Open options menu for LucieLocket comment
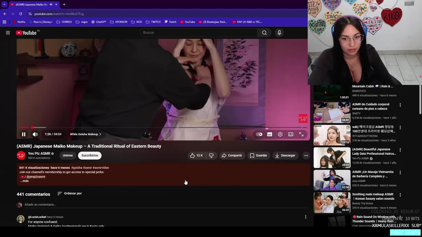This screenshot has width=422, height=237. tap(306, 217)
